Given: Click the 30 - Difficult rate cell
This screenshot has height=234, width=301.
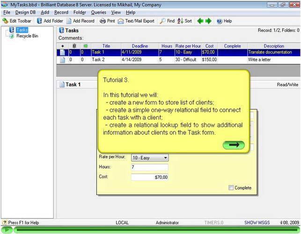Looking at the screenshot, I should tap(188, 60).
